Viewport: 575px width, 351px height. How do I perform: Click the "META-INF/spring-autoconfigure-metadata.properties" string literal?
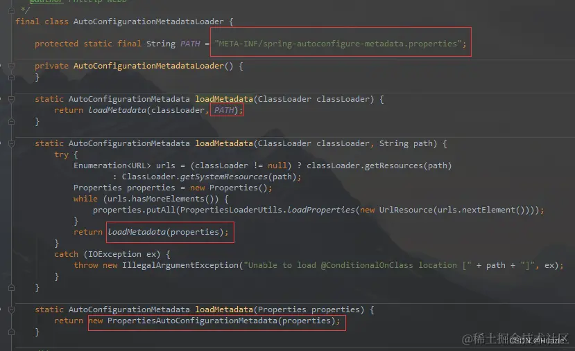(x=338, y=44)
